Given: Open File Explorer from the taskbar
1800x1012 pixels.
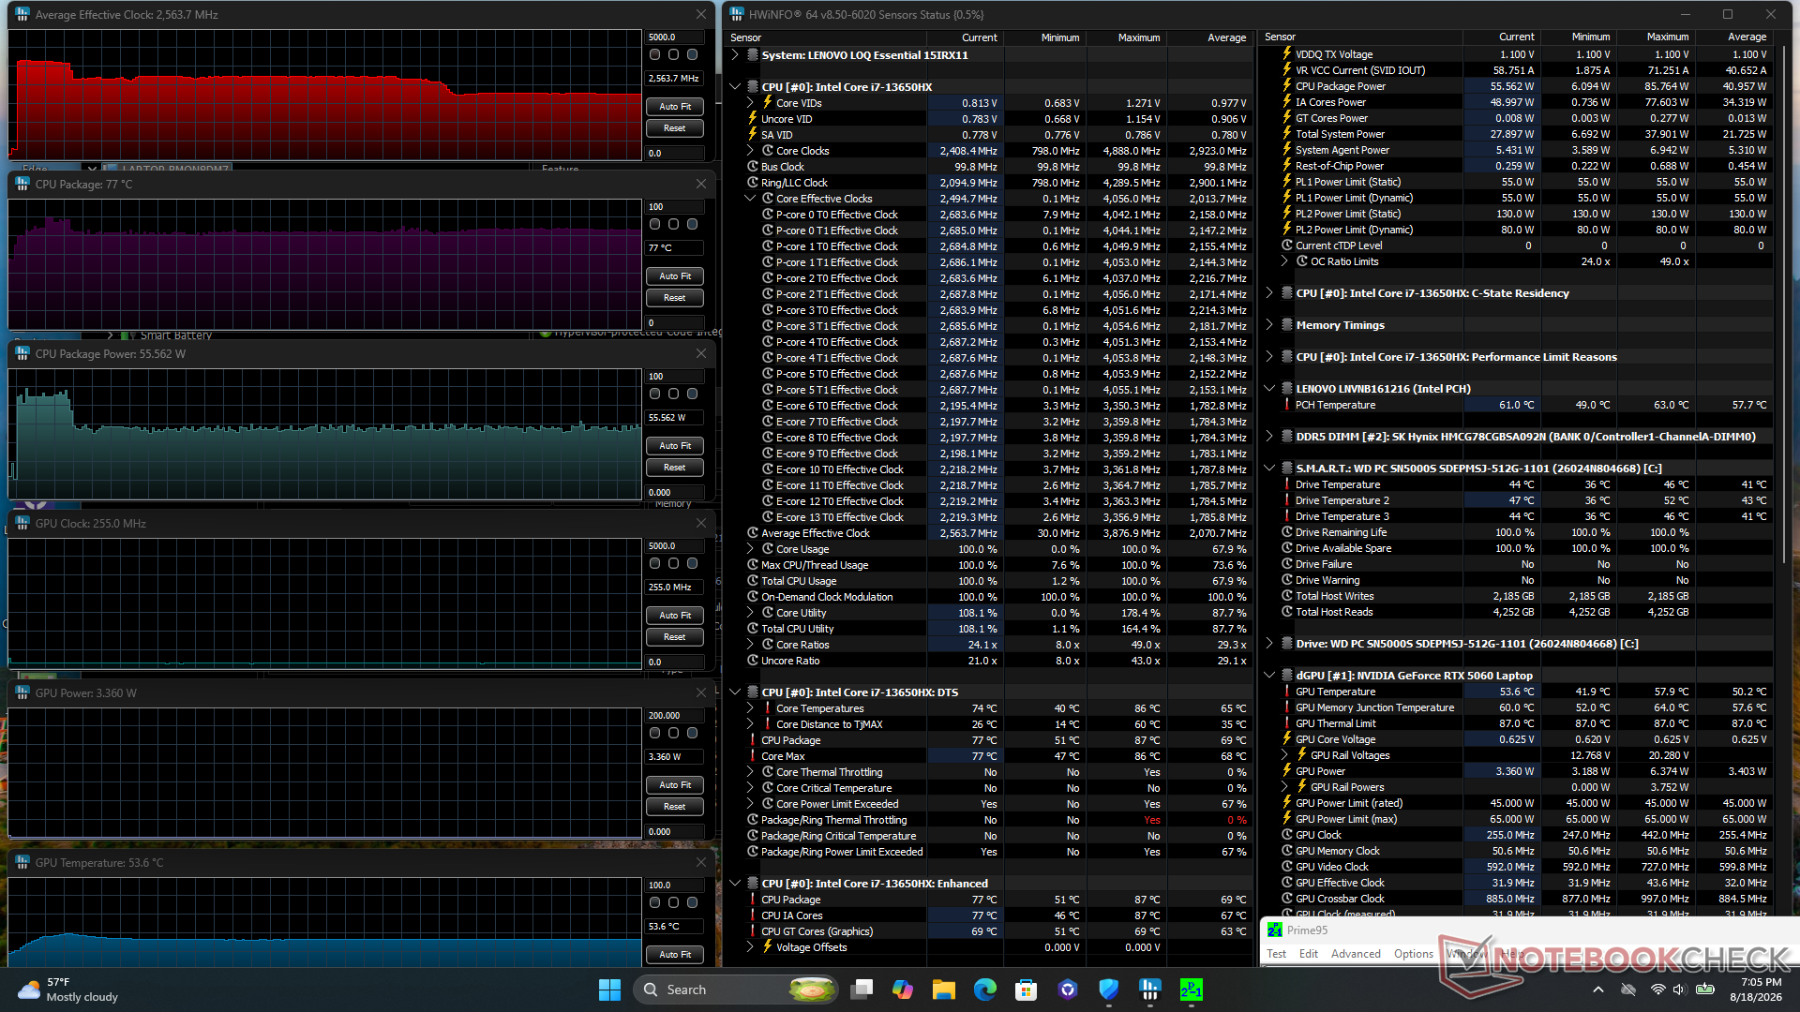Looking at the screenshot, I should (x=943, y=990).
